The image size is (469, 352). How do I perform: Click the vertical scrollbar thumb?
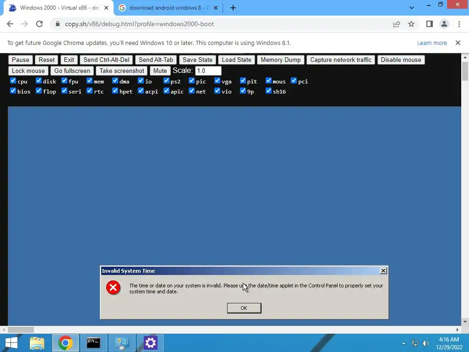(x=465, y=71)
